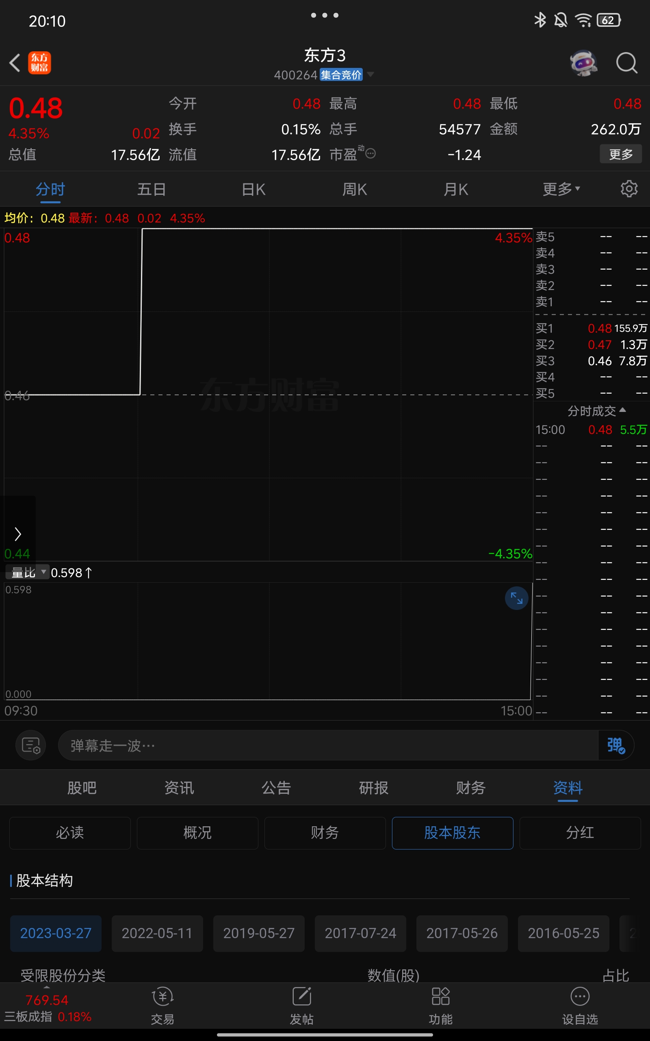Open the 研报 tab
Screen dimensions: 650x1041
click(x=374, y=788)
